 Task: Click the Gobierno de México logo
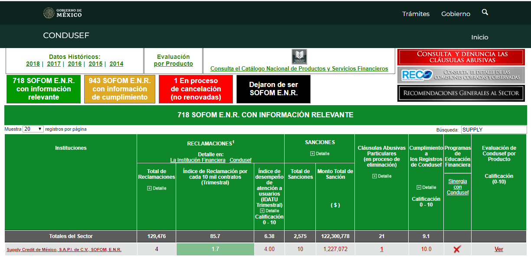click(62, 13)
